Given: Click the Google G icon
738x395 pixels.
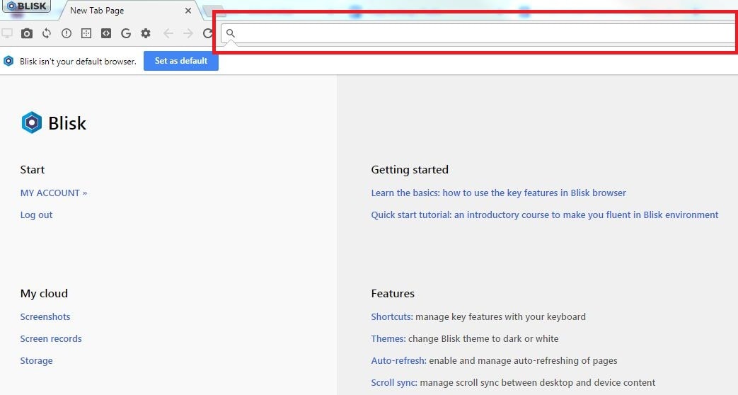Looking at the screenshot, I should pos(126,33).
